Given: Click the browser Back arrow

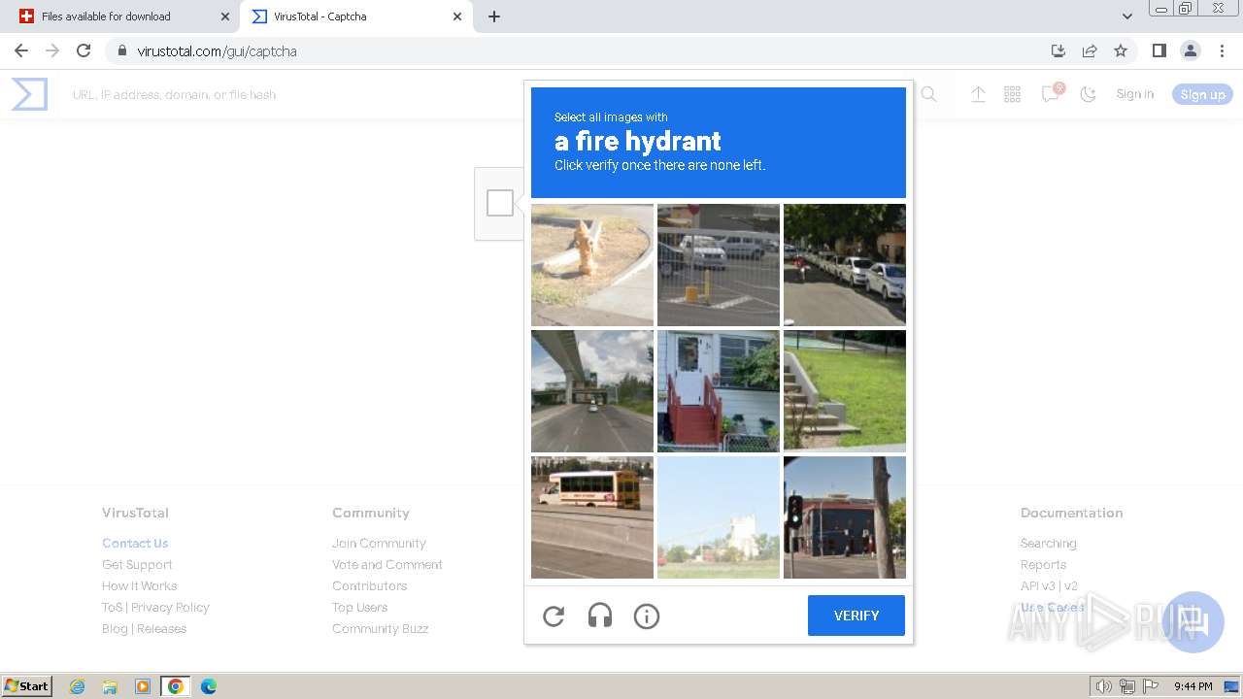Looking at the screenshot, I should 21,50.
